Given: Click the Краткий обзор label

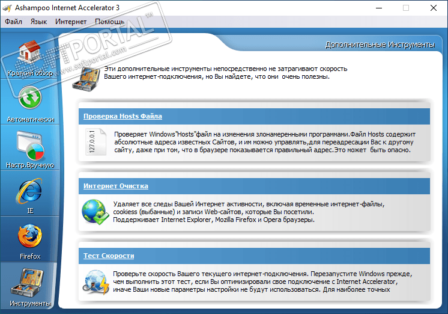Looking at the screenshot, I should (x=30, y=73).
